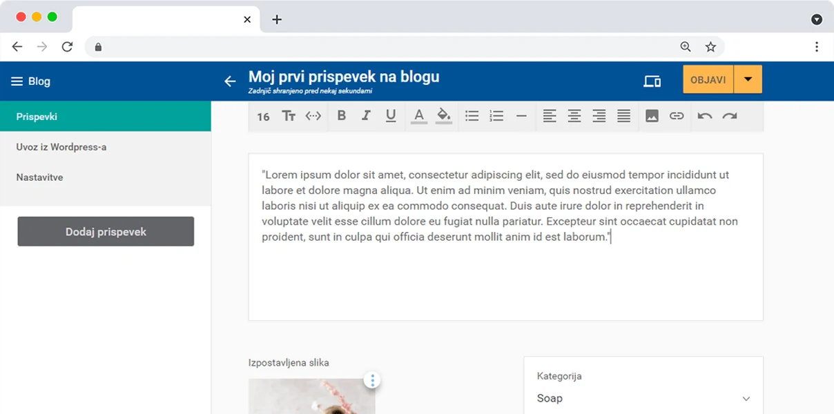The height and width of the screenshot is (414, 834).
Task: Open the browser tab search dropdown
Action: pos(817,19)
